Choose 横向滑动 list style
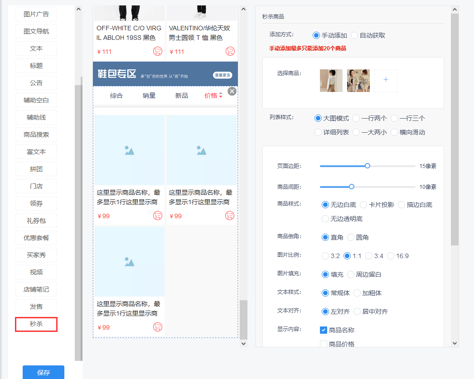The image size is (474, 379). tap(394, 132)
